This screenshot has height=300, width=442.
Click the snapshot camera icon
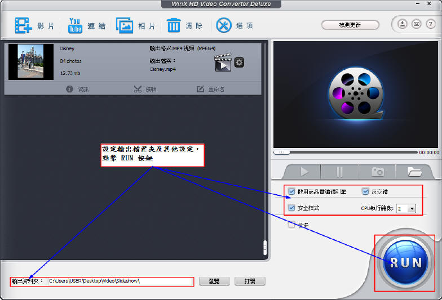[377, 172]
